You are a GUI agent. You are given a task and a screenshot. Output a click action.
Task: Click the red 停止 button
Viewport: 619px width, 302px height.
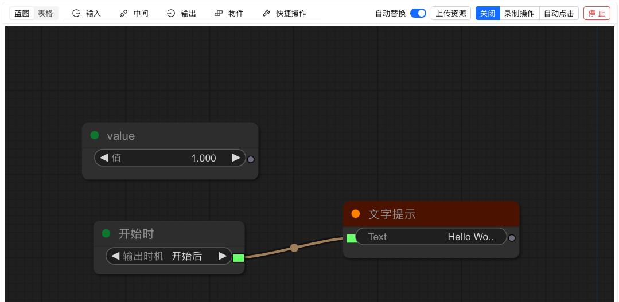pyautogui.click(x=597, y=13)
